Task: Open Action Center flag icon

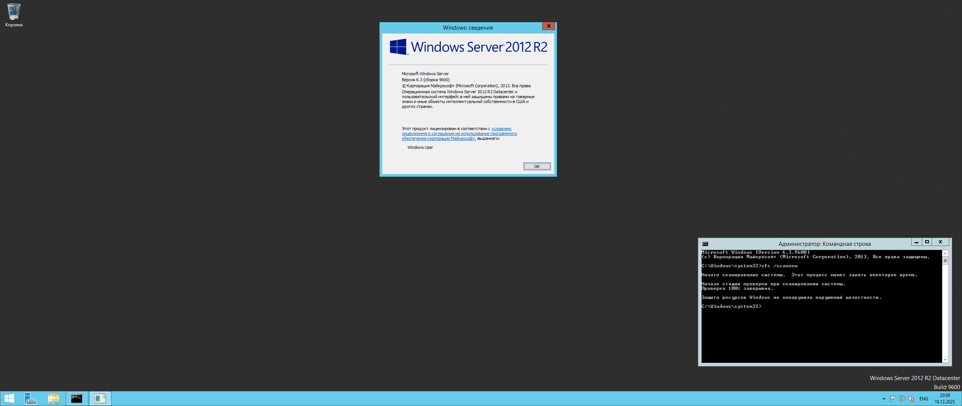Action: (x=893, y=398)
